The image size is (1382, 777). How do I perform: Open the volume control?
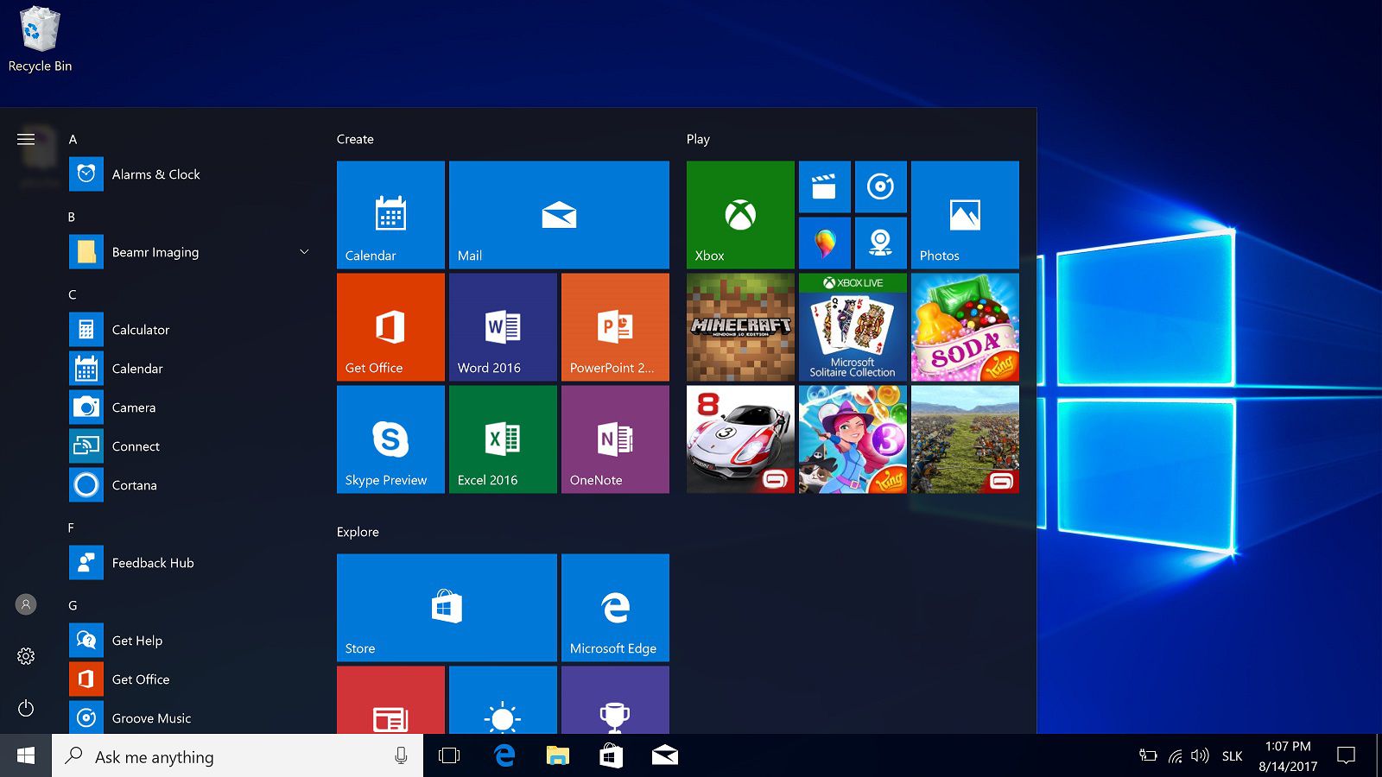coord(1200,756)
